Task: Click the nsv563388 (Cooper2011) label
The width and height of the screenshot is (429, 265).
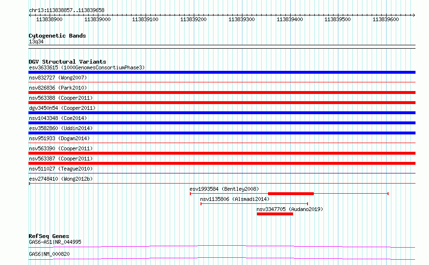Action: pos(61,98)
